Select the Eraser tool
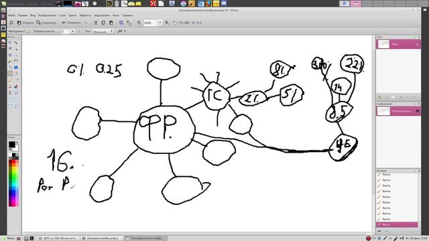This screenshot has height=241, width=429. pyautogui.click(x=16, y=74)
